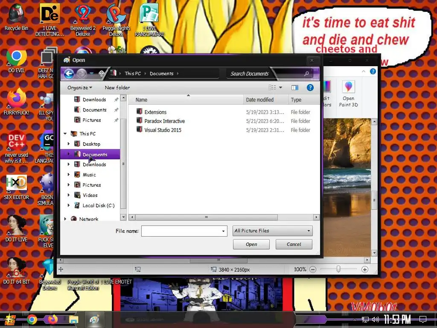Open the recent locations dropdown arrow
437x328 pixels.
pyautogui.click(x=91, y=73)
